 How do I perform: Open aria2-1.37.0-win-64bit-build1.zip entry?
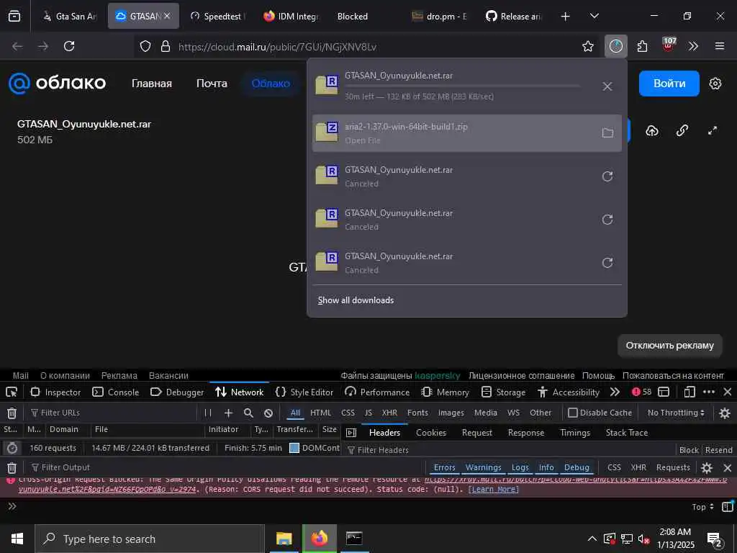click(466, 133)
